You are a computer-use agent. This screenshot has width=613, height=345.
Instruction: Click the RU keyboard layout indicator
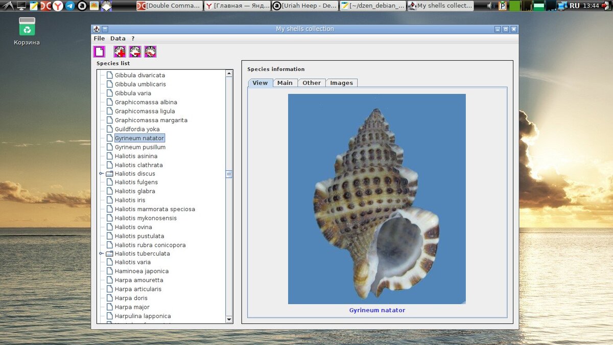point(575,6)
